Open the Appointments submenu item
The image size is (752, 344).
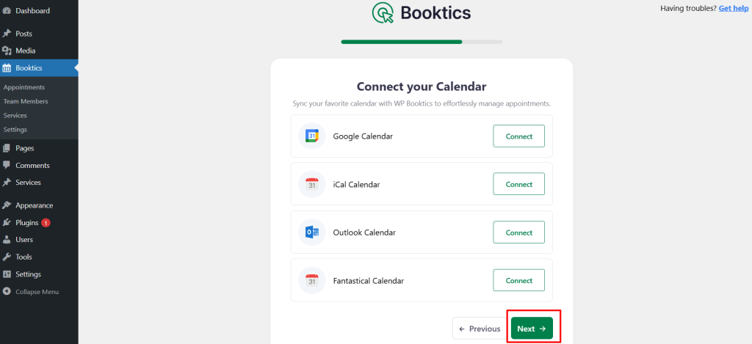coord(24,87)
